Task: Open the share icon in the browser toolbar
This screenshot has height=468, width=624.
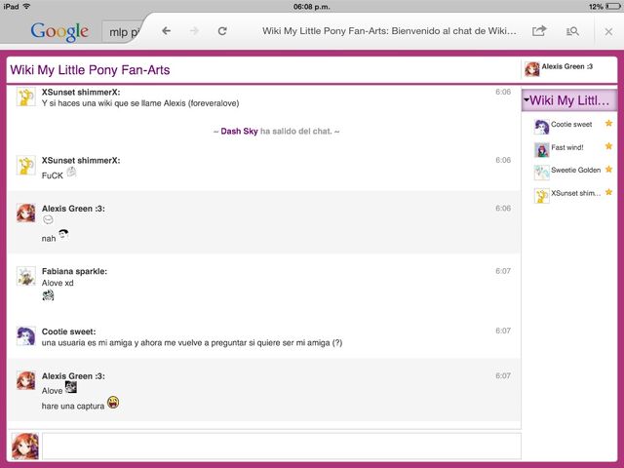Action: click(x=539, y=30)
